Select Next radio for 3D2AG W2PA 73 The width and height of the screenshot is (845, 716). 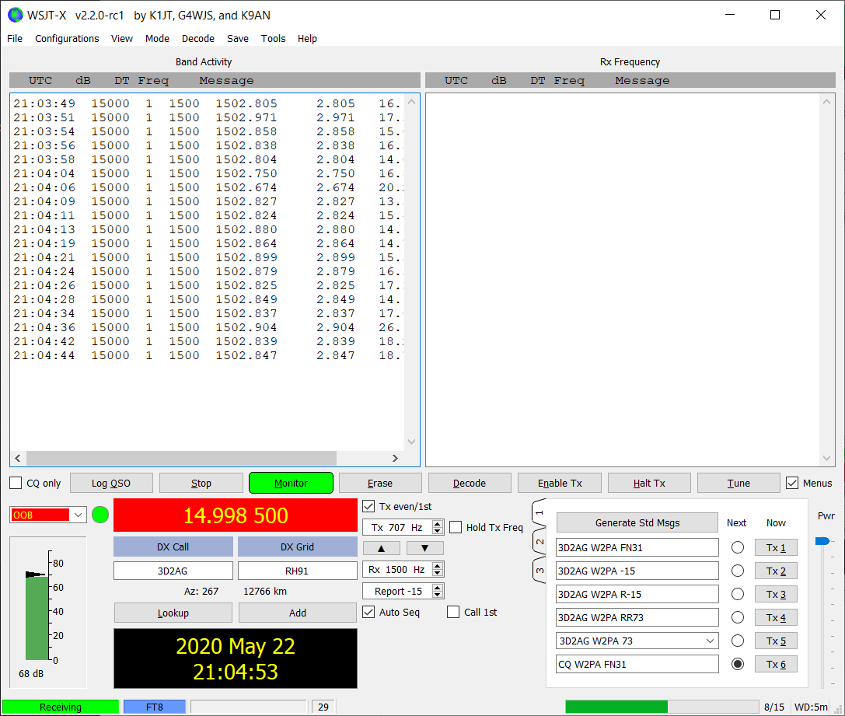pyautogui.click(x=738, y=641)
